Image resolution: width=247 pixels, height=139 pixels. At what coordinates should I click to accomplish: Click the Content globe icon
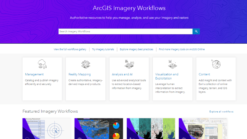coord(216,64)
